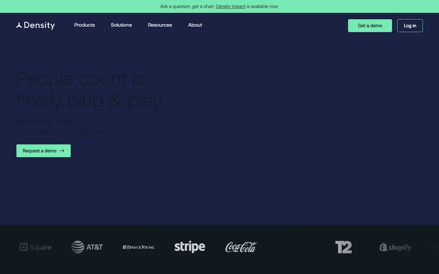Follow the Density Instant link
Screen dimensions: 439x274
click(x=230, y=6)
